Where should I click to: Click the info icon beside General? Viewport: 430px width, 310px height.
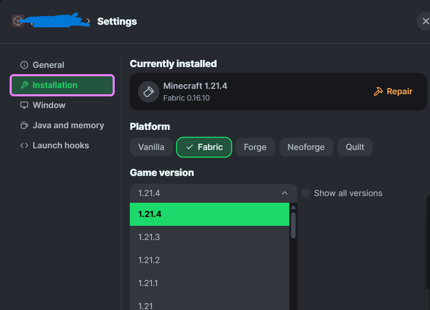pyautogui.click(x=24, y=65)
